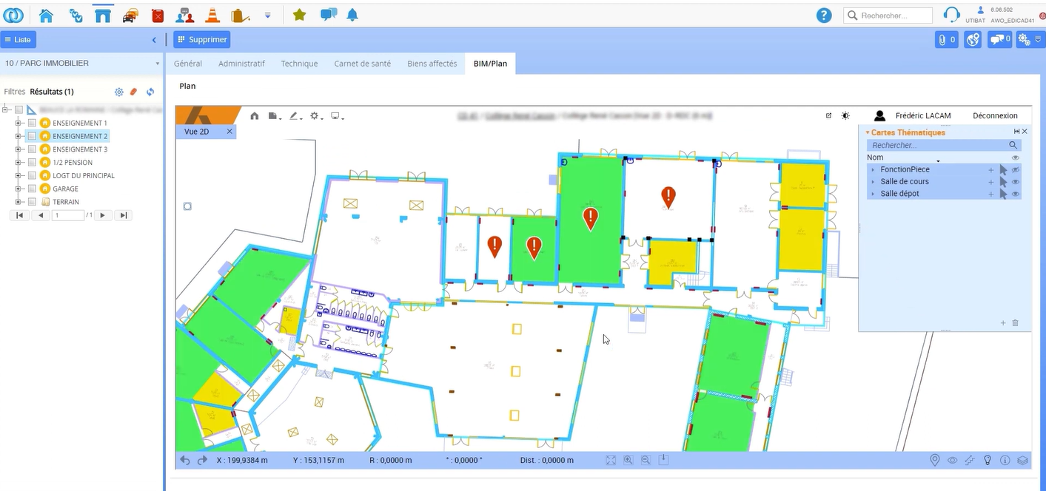1046x491 pixels.
Task: Expand the ENSEIGNEMENT 1 tree node
Action: [x=18, y=123]
